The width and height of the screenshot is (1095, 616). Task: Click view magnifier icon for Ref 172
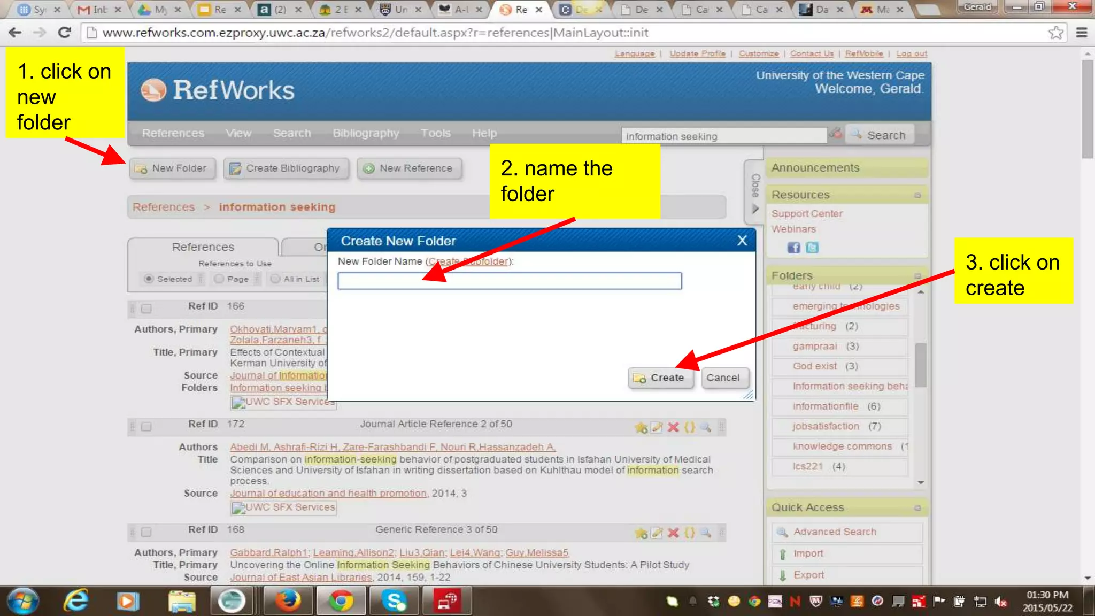point(706,427)
